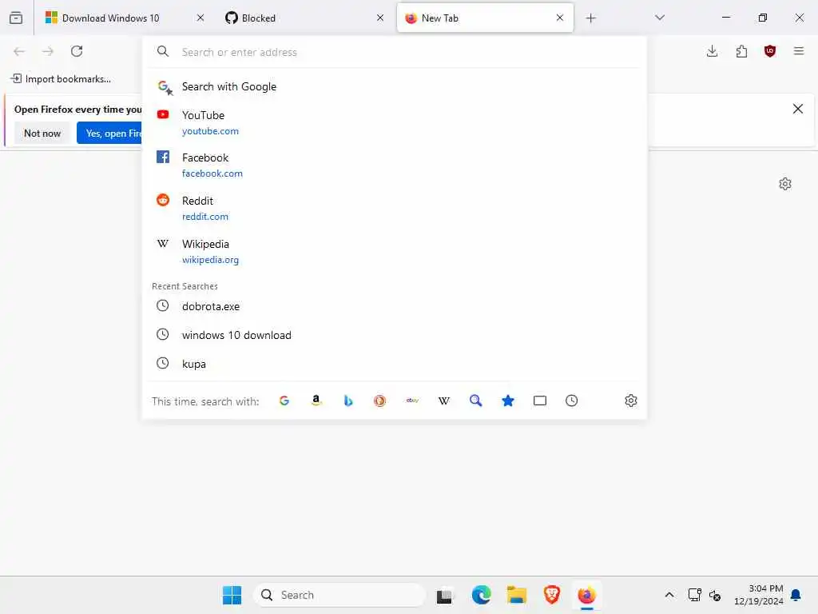This screenshot has height=614, width=818.
Task: Click the taskbar Search box
Action: click(x=340, y=595)
